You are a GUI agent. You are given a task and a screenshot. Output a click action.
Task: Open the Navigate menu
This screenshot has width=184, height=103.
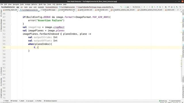point(16,4)
